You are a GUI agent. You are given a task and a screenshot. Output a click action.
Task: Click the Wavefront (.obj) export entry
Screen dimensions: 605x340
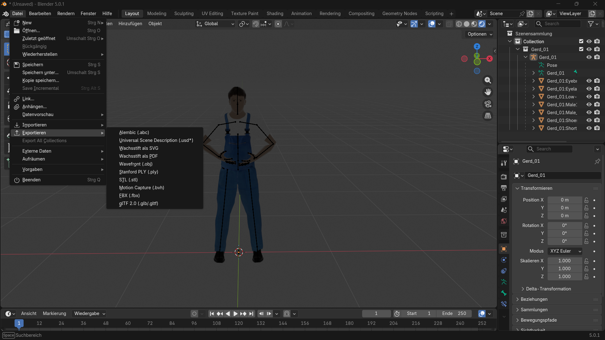tap(136, 164)
